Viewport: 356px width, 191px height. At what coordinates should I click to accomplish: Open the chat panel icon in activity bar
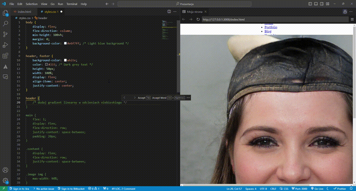pos(5,77)
